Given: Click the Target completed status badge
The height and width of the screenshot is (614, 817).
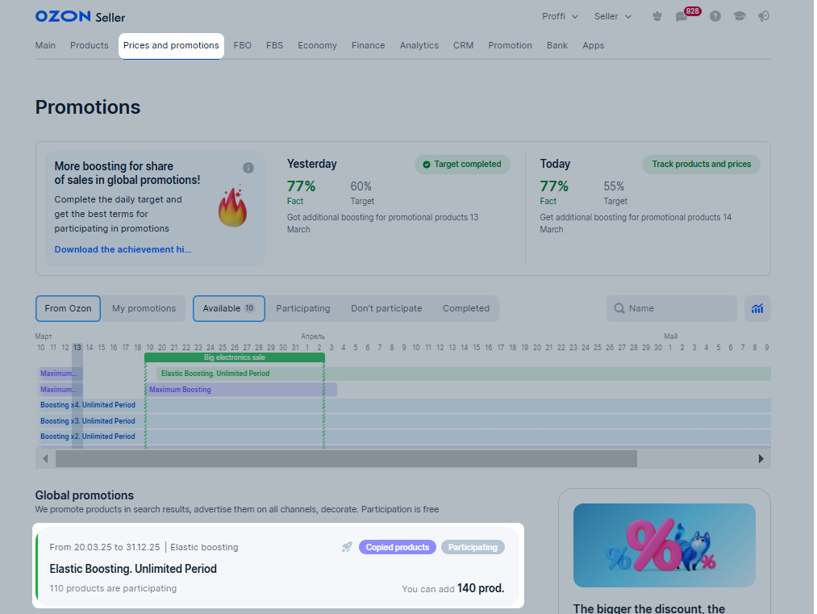Looking at the screenshot, I should [x=462, y=164].
